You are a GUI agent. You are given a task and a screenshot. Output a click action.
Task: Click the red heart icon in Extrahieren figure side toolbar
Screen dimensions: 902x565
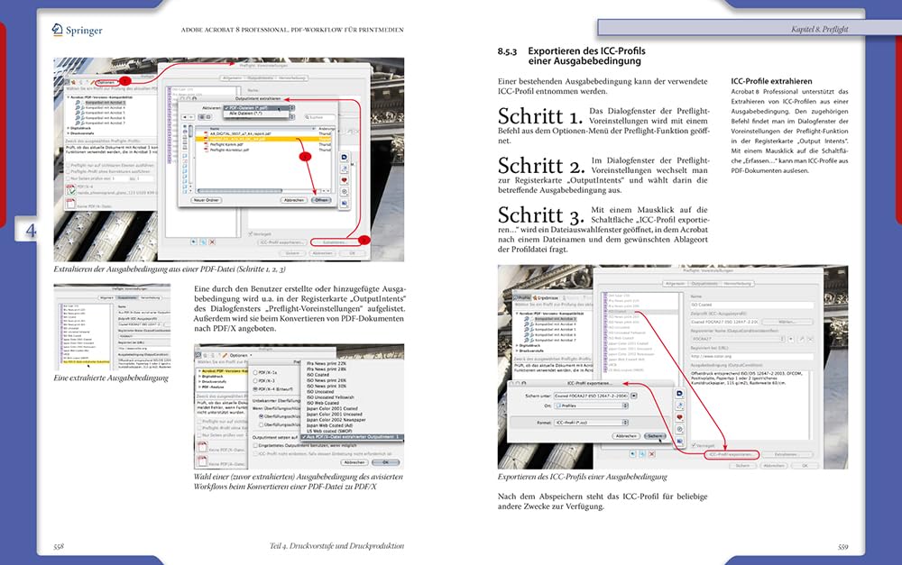(344, 180)
